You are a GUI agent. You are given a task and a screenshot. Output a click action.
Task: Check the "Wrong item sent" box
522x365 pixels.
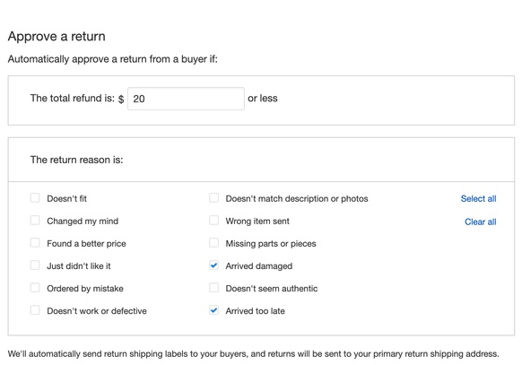(x=213, y=221)
